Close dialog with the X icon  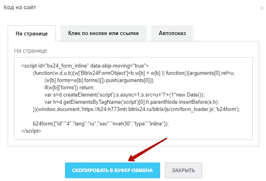coord(262,8)
